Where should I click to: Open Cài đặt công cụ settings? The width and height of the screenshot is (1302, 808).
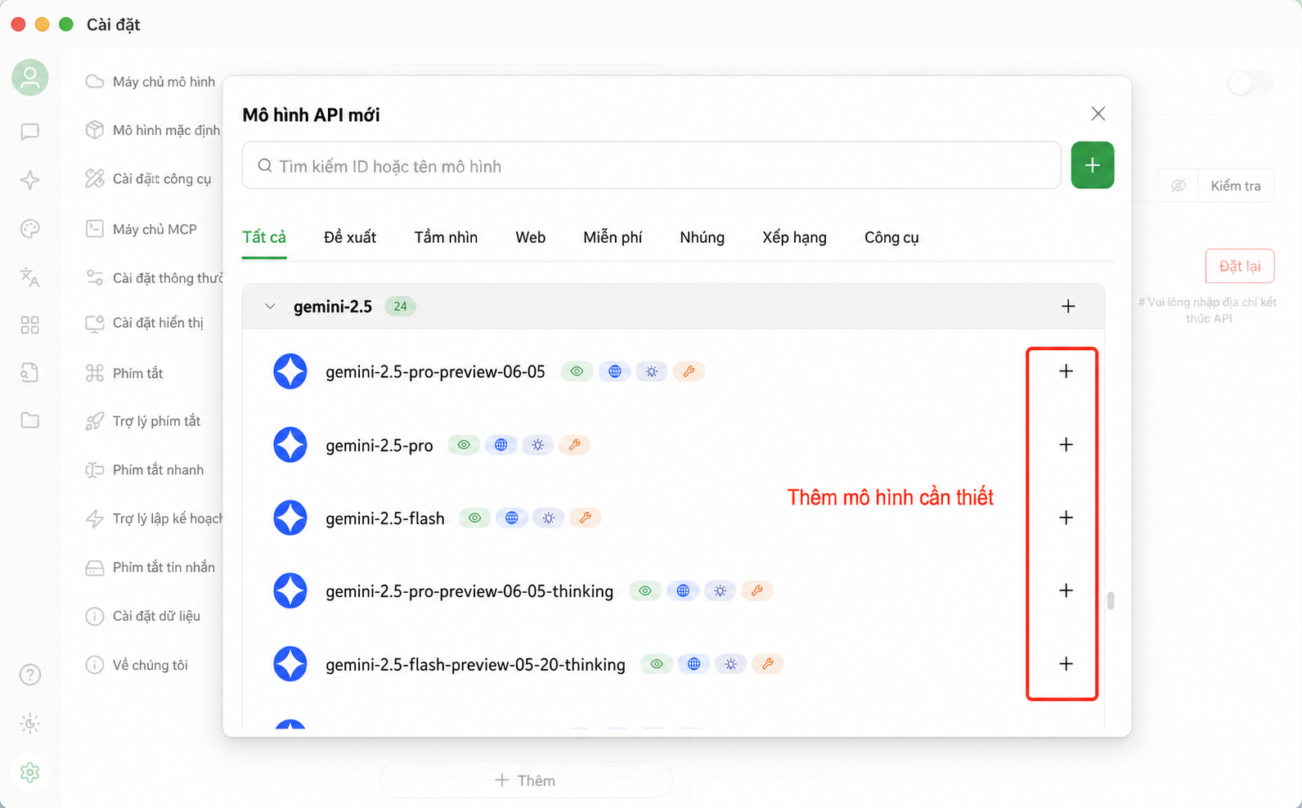[149, 178]
